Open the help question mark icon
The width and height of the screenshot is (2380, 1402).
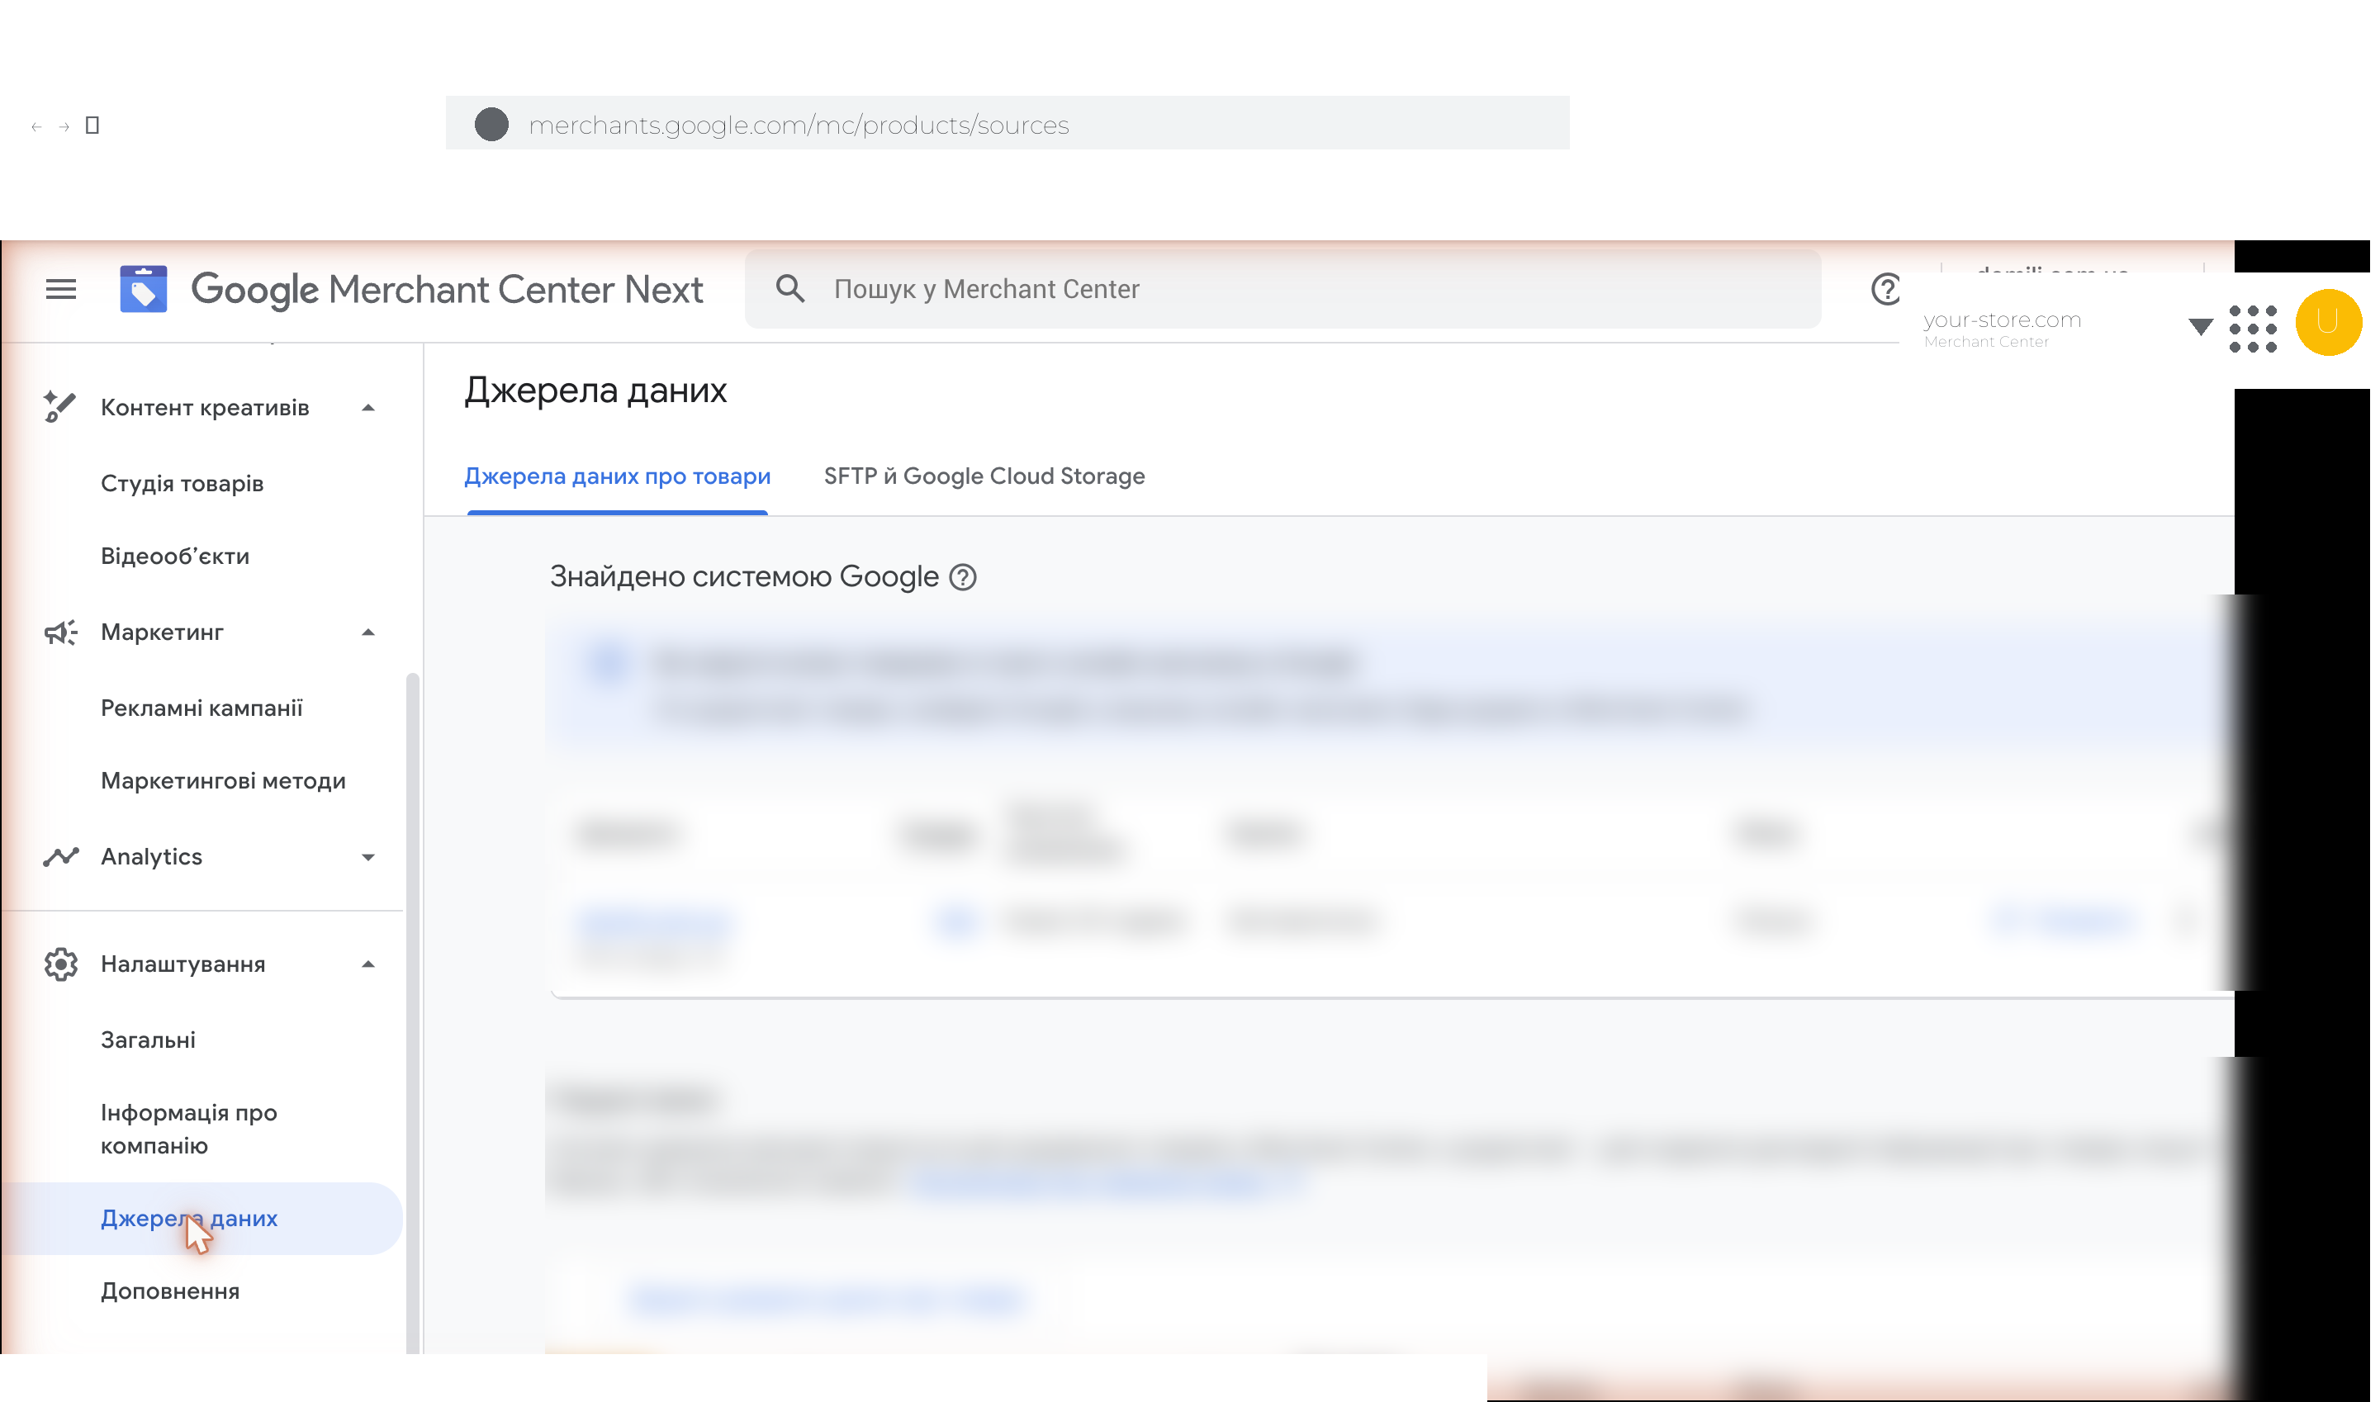pos(1885,289)
